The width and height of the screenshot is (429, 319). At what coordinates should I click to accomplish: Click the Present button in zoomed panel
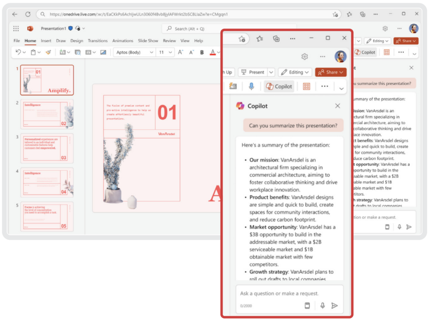pos(253,72)
